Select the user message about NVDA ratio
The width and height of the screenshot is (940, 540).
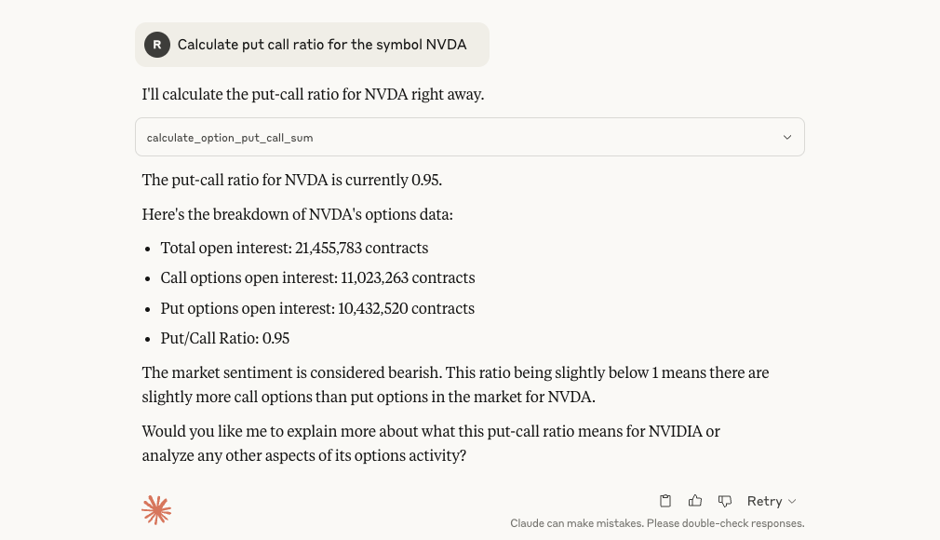(x=321, y=44)
